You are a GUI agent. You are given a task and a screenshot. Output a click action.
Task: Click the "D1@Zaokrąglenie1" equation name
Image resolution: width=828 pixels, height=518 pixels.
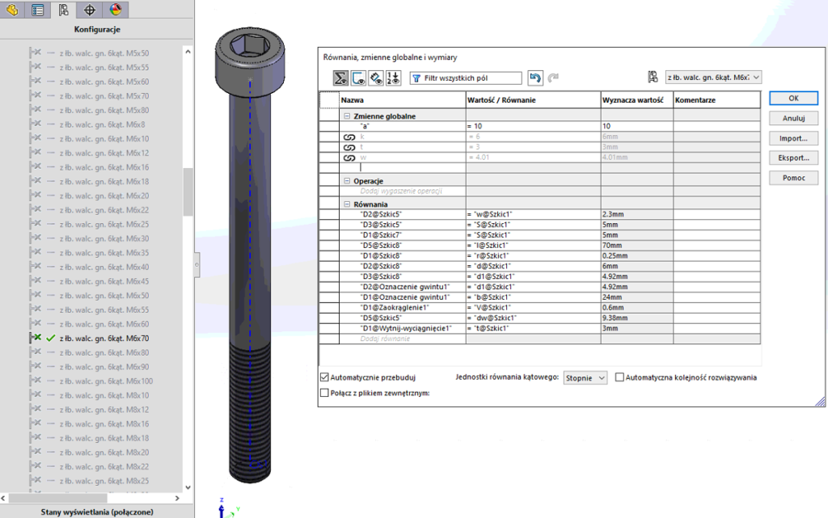pos(395,308)
